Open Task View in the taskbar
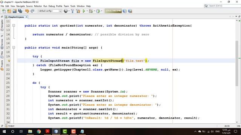 (21, 132)
